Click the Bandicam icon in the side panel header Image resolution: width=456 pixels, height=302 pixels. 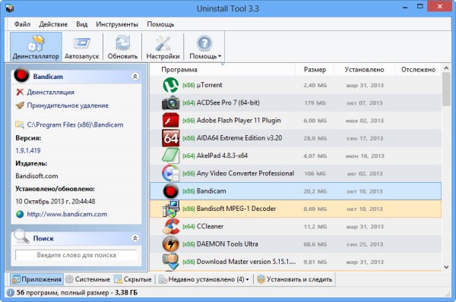pyautogui.click(x=21, y=75)
